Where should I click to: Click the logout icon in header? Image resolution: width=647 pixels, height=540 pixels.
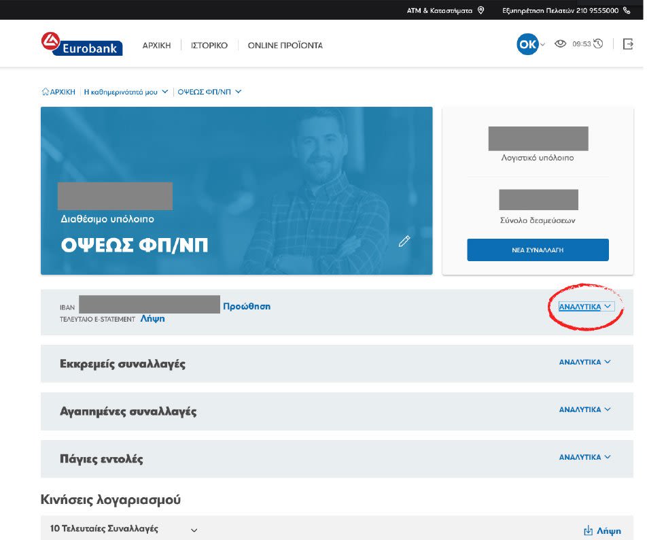click(627, 44)
